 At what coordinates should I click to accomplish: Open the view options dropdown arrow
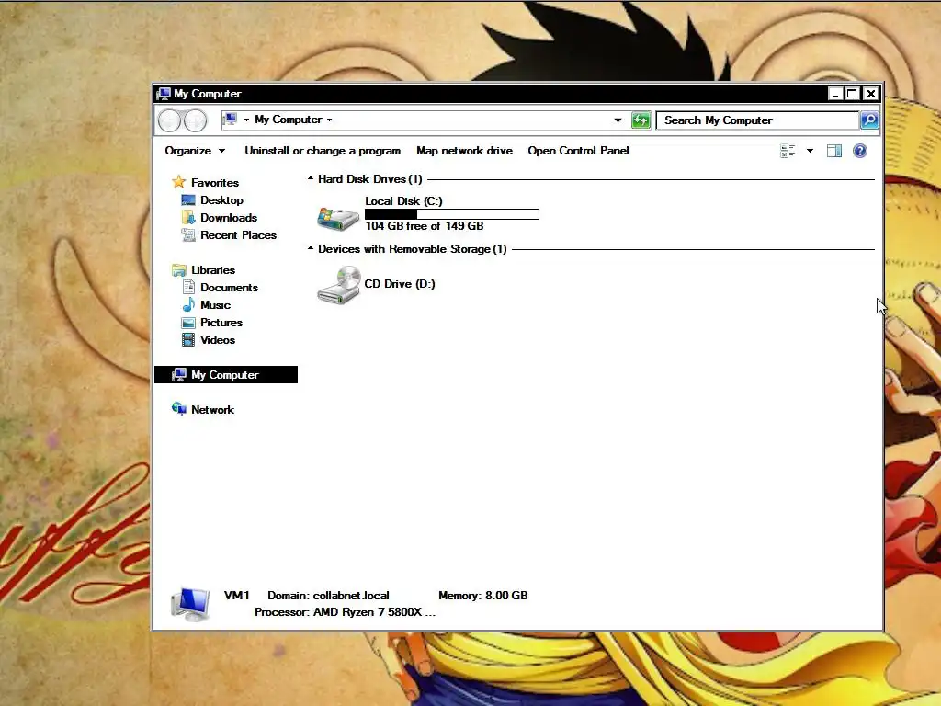click(810, 151)
